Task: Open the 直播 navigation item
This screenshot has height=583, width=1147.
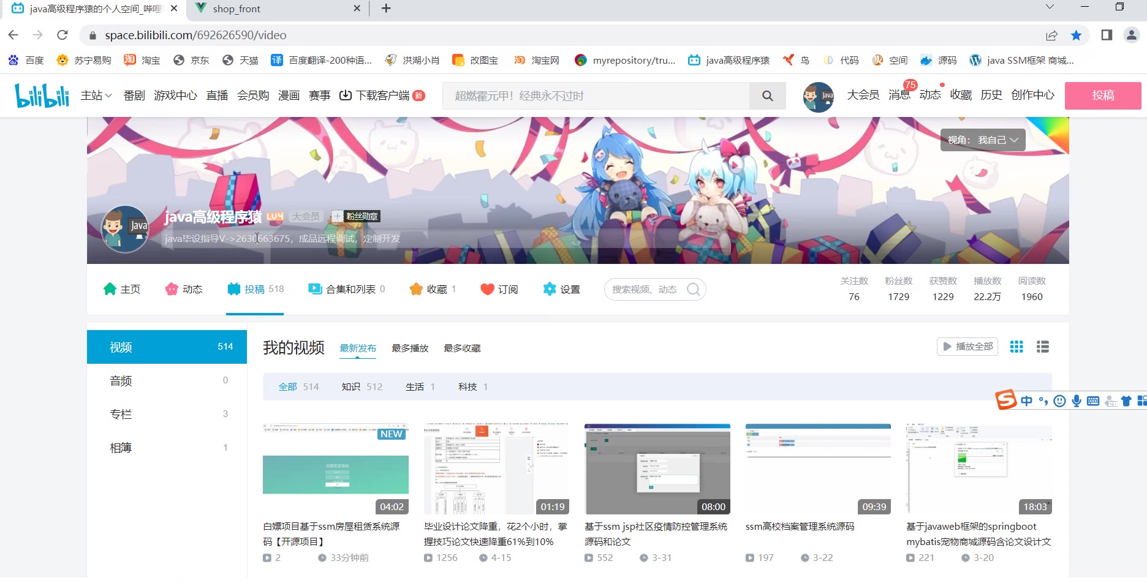Action: (x=217, y=96)
